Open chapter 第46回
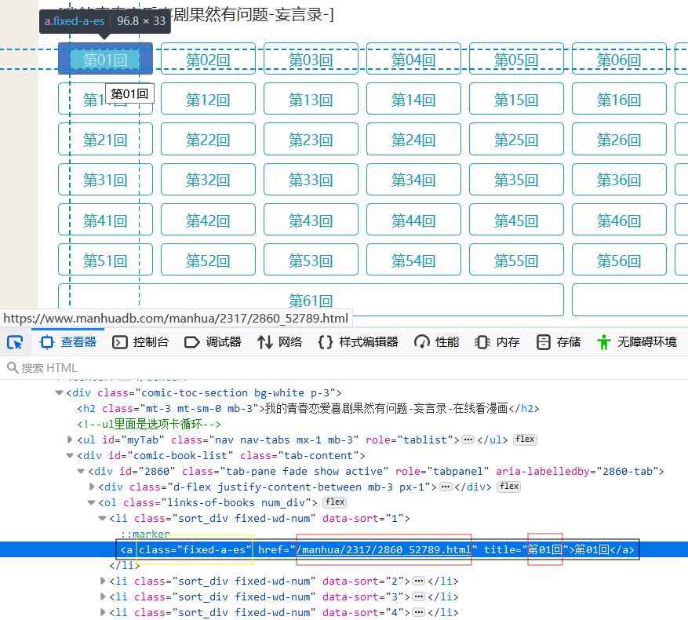 [x=619, y=220]
